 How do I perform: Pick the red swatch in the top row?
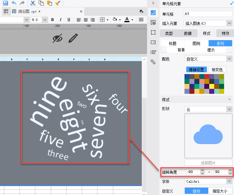[207, 77]
